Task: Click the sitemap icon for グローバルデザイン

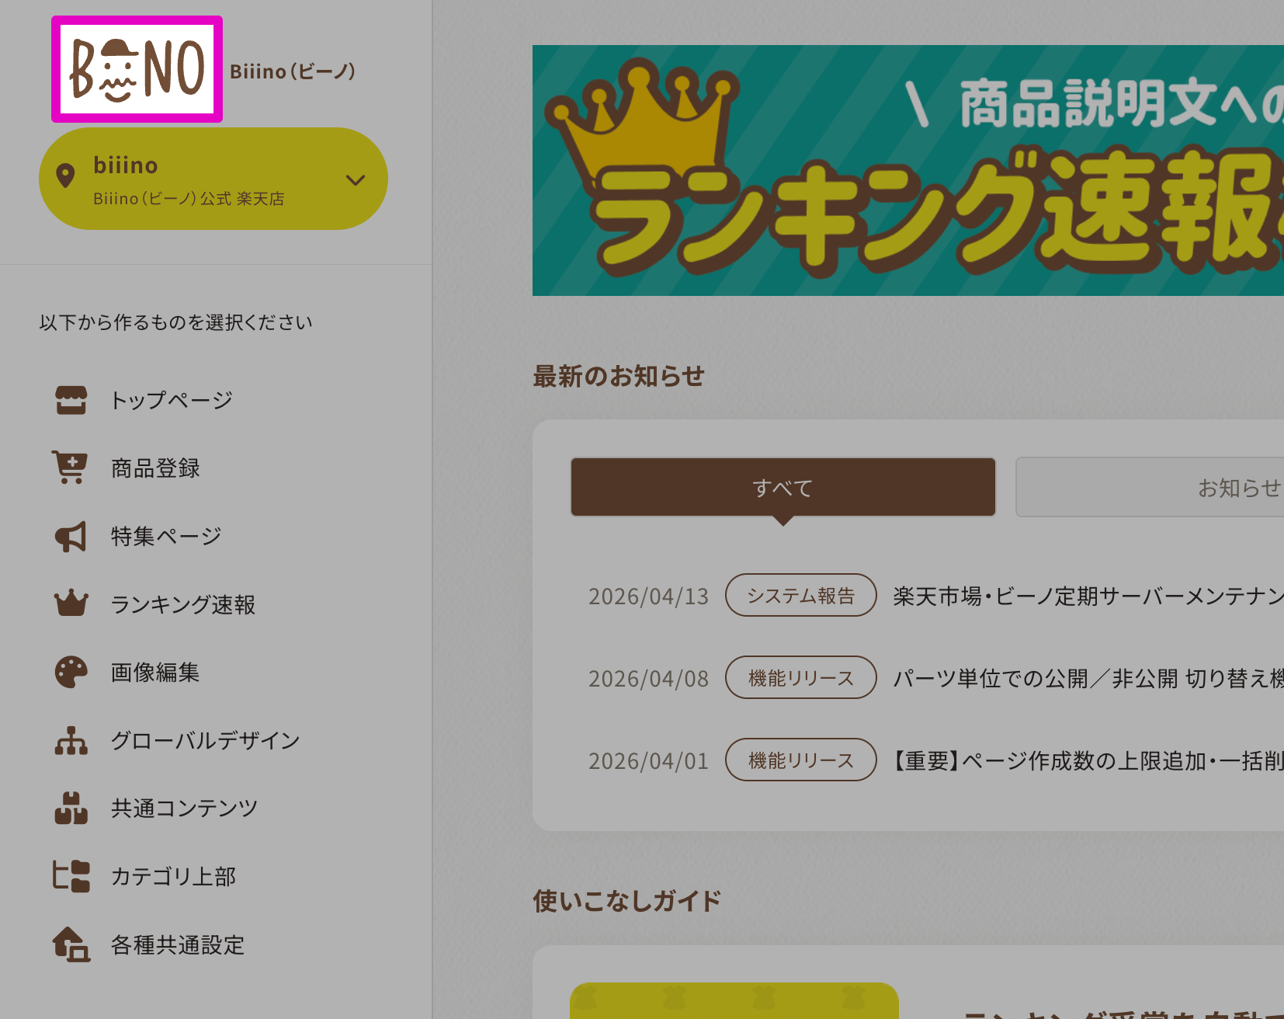Action: point(71,740)
